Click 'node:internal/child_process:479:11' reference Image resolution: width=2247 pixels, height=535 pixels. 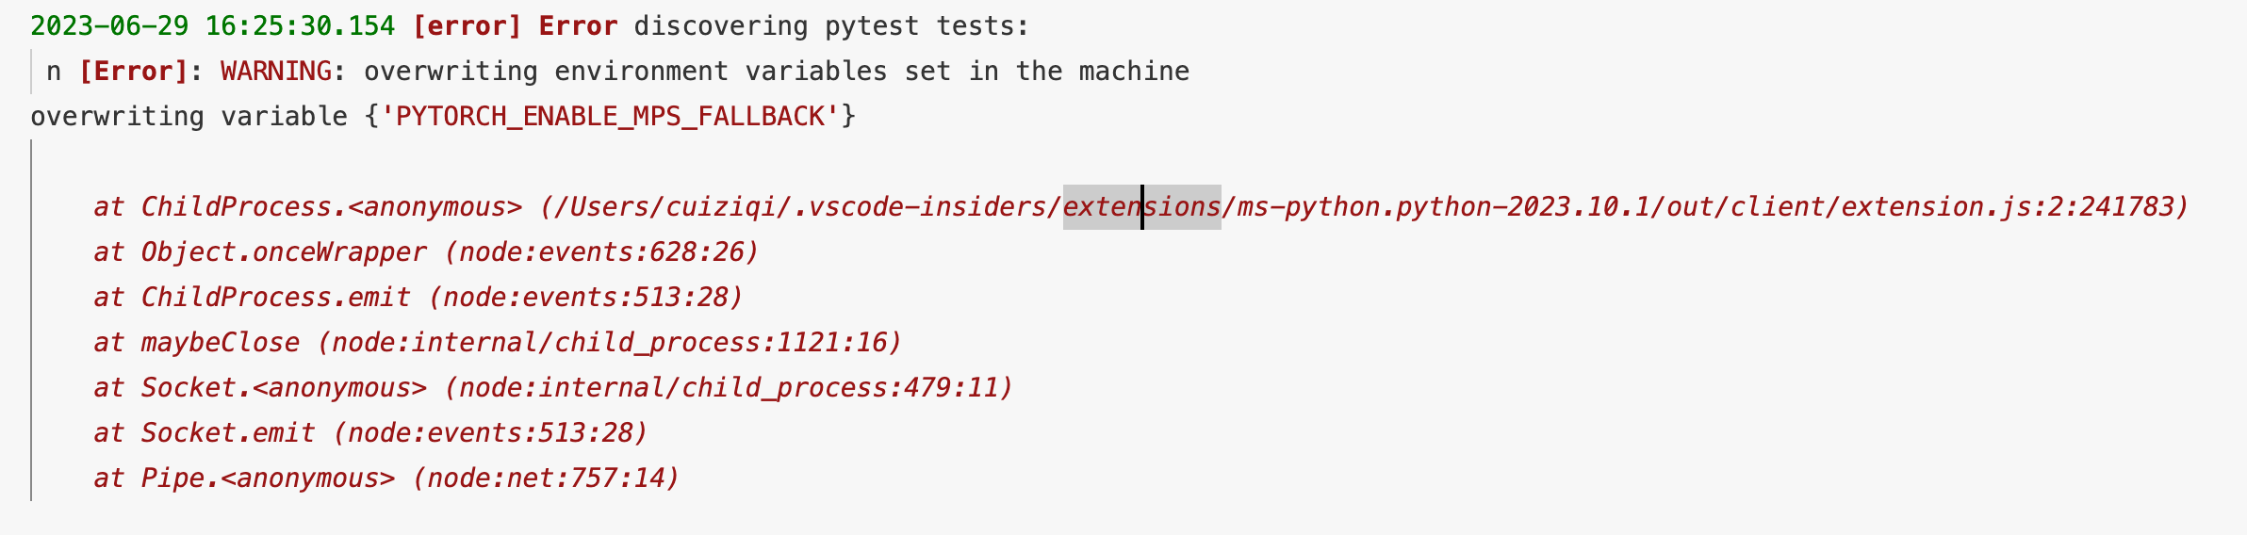[x=728, y=388]
